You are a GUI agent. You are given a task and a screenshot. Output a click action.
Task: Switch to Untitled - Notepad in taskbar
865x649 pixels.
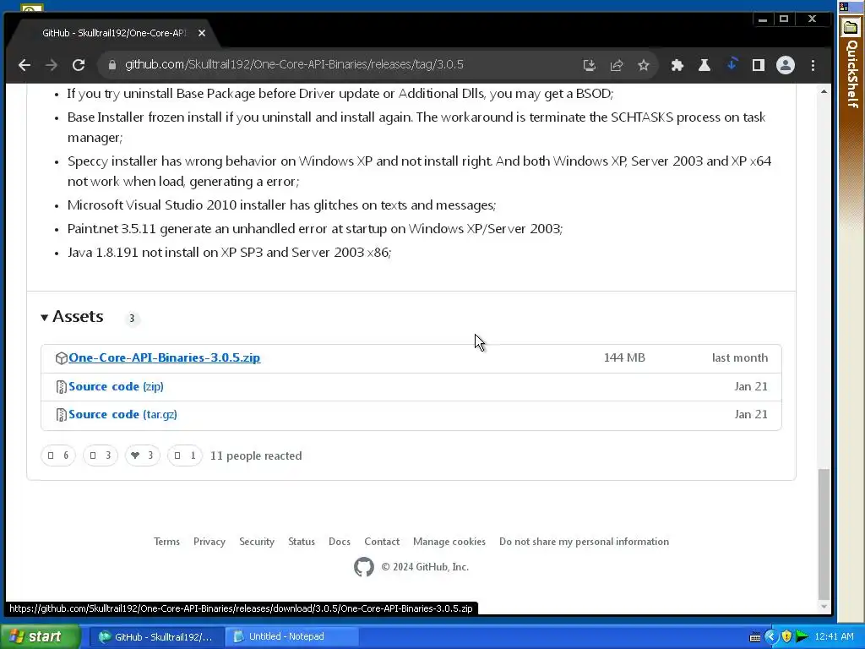click(291, 636)
